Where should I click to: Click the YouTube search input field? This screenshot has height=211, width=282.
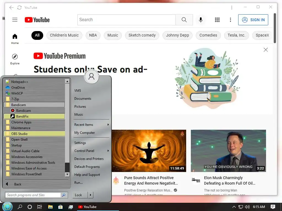point(126,20)
